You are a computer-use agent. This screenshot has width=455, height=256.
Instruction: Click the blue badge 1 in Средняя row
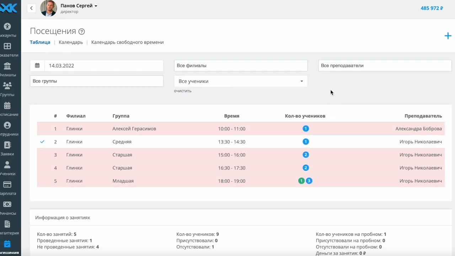coord(306,142)
